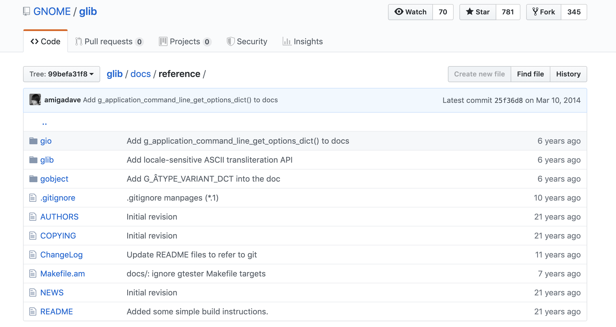Go to the GNOME organization link
The width and height of the screenshot is (616, 327).
[52, 11]
